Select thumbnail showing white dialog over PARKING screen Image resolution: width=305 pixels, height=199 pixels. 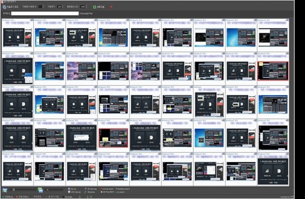pyautogui.click(x=81, y=138)
